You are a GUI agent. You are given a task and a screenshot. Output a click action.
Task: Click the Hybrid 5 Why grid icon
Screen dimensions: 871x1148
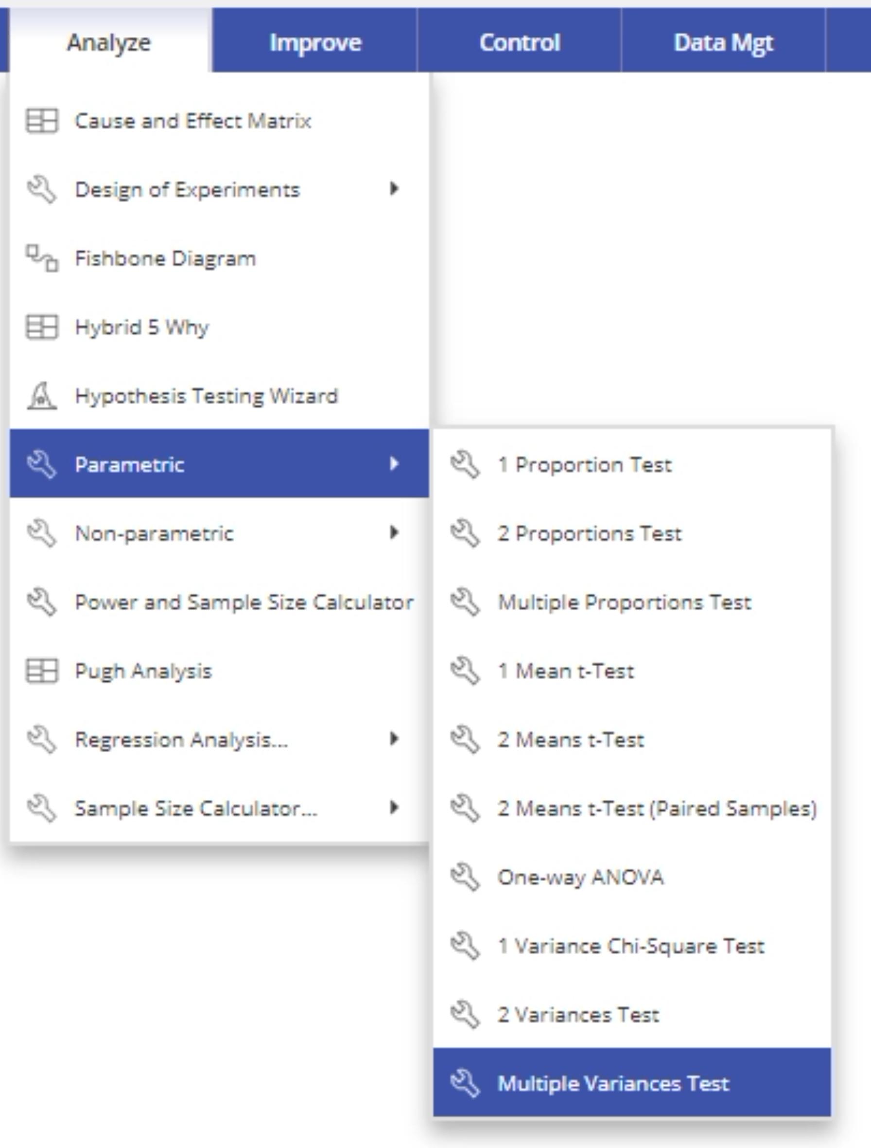click(41, 327)
